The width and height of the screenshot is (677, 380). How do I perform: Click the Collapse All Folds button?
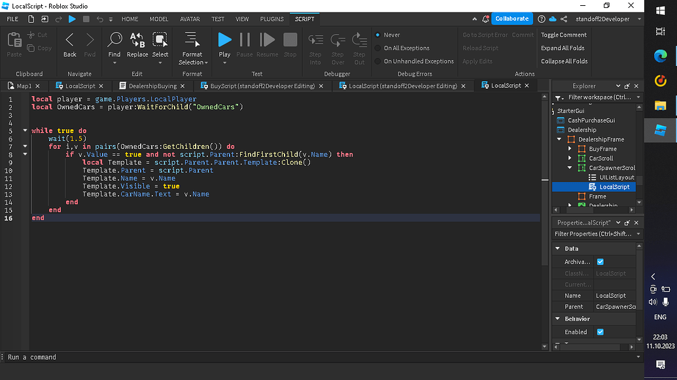click(563, 61)
